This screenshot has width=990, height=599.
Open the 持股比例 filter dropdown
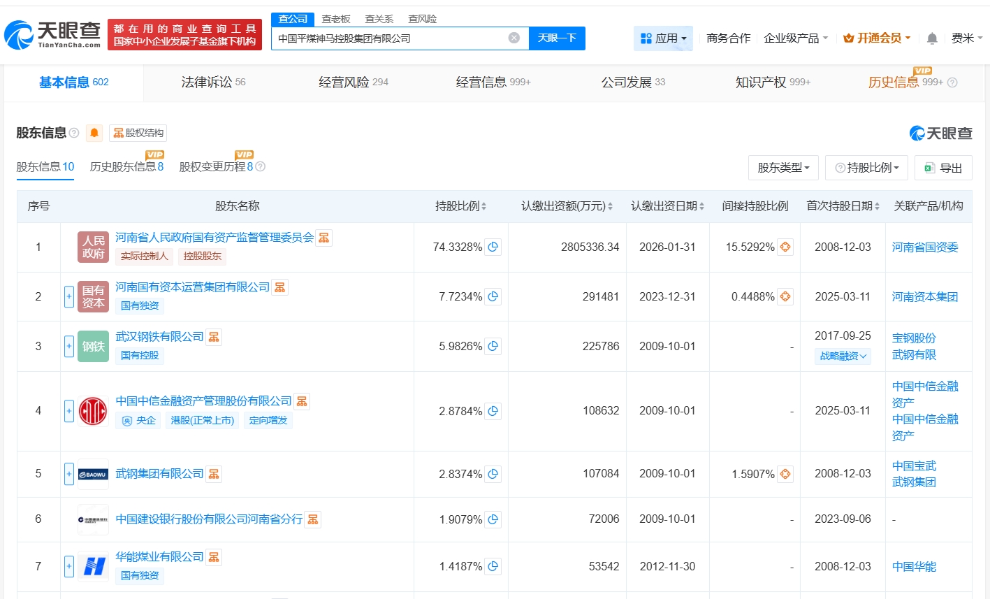866,168
